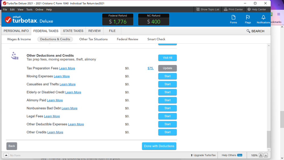
Task: Switch to the Personal Info tab
Action: (x=16, y=31)
